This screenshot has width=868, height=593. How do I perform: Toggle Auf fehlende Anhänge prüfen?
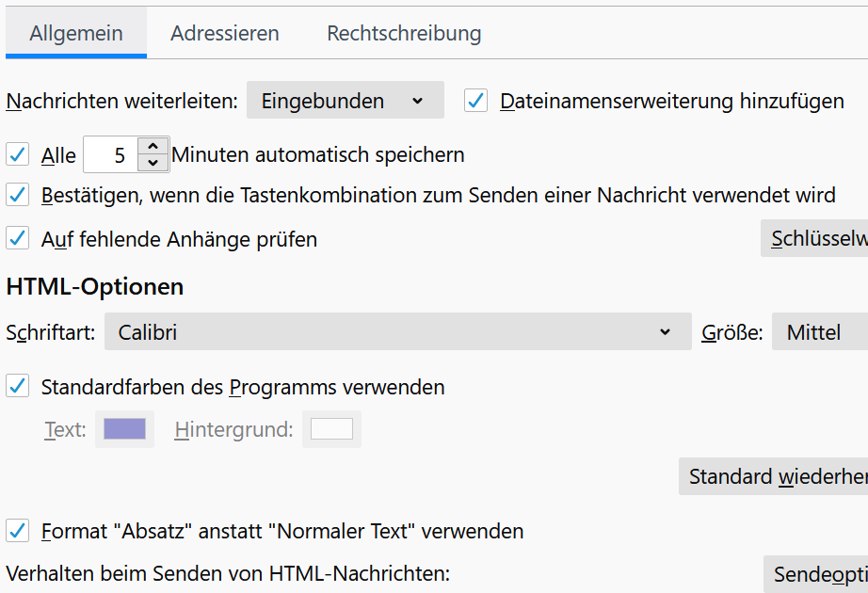(18, 239)
